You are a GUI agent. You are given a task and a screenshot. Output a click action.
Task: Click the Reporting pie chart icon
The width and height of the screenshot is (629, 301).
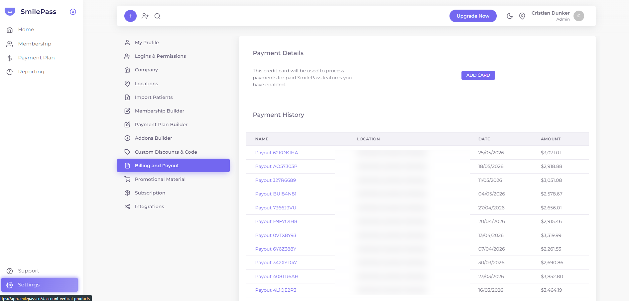[x=10, y=72]
